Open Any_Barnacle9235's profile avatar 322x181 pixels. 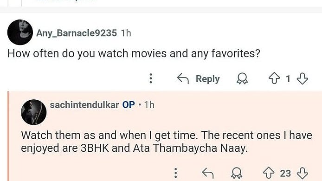point(20,32)
